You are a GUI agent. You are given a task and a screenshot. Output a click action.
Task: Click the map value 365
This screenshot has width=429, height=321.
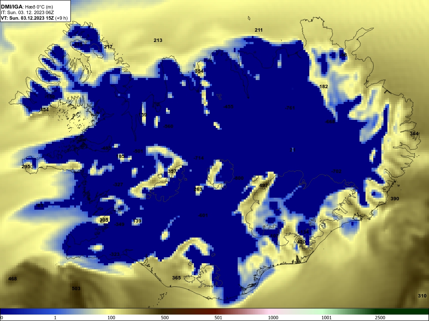click(176, 278)
